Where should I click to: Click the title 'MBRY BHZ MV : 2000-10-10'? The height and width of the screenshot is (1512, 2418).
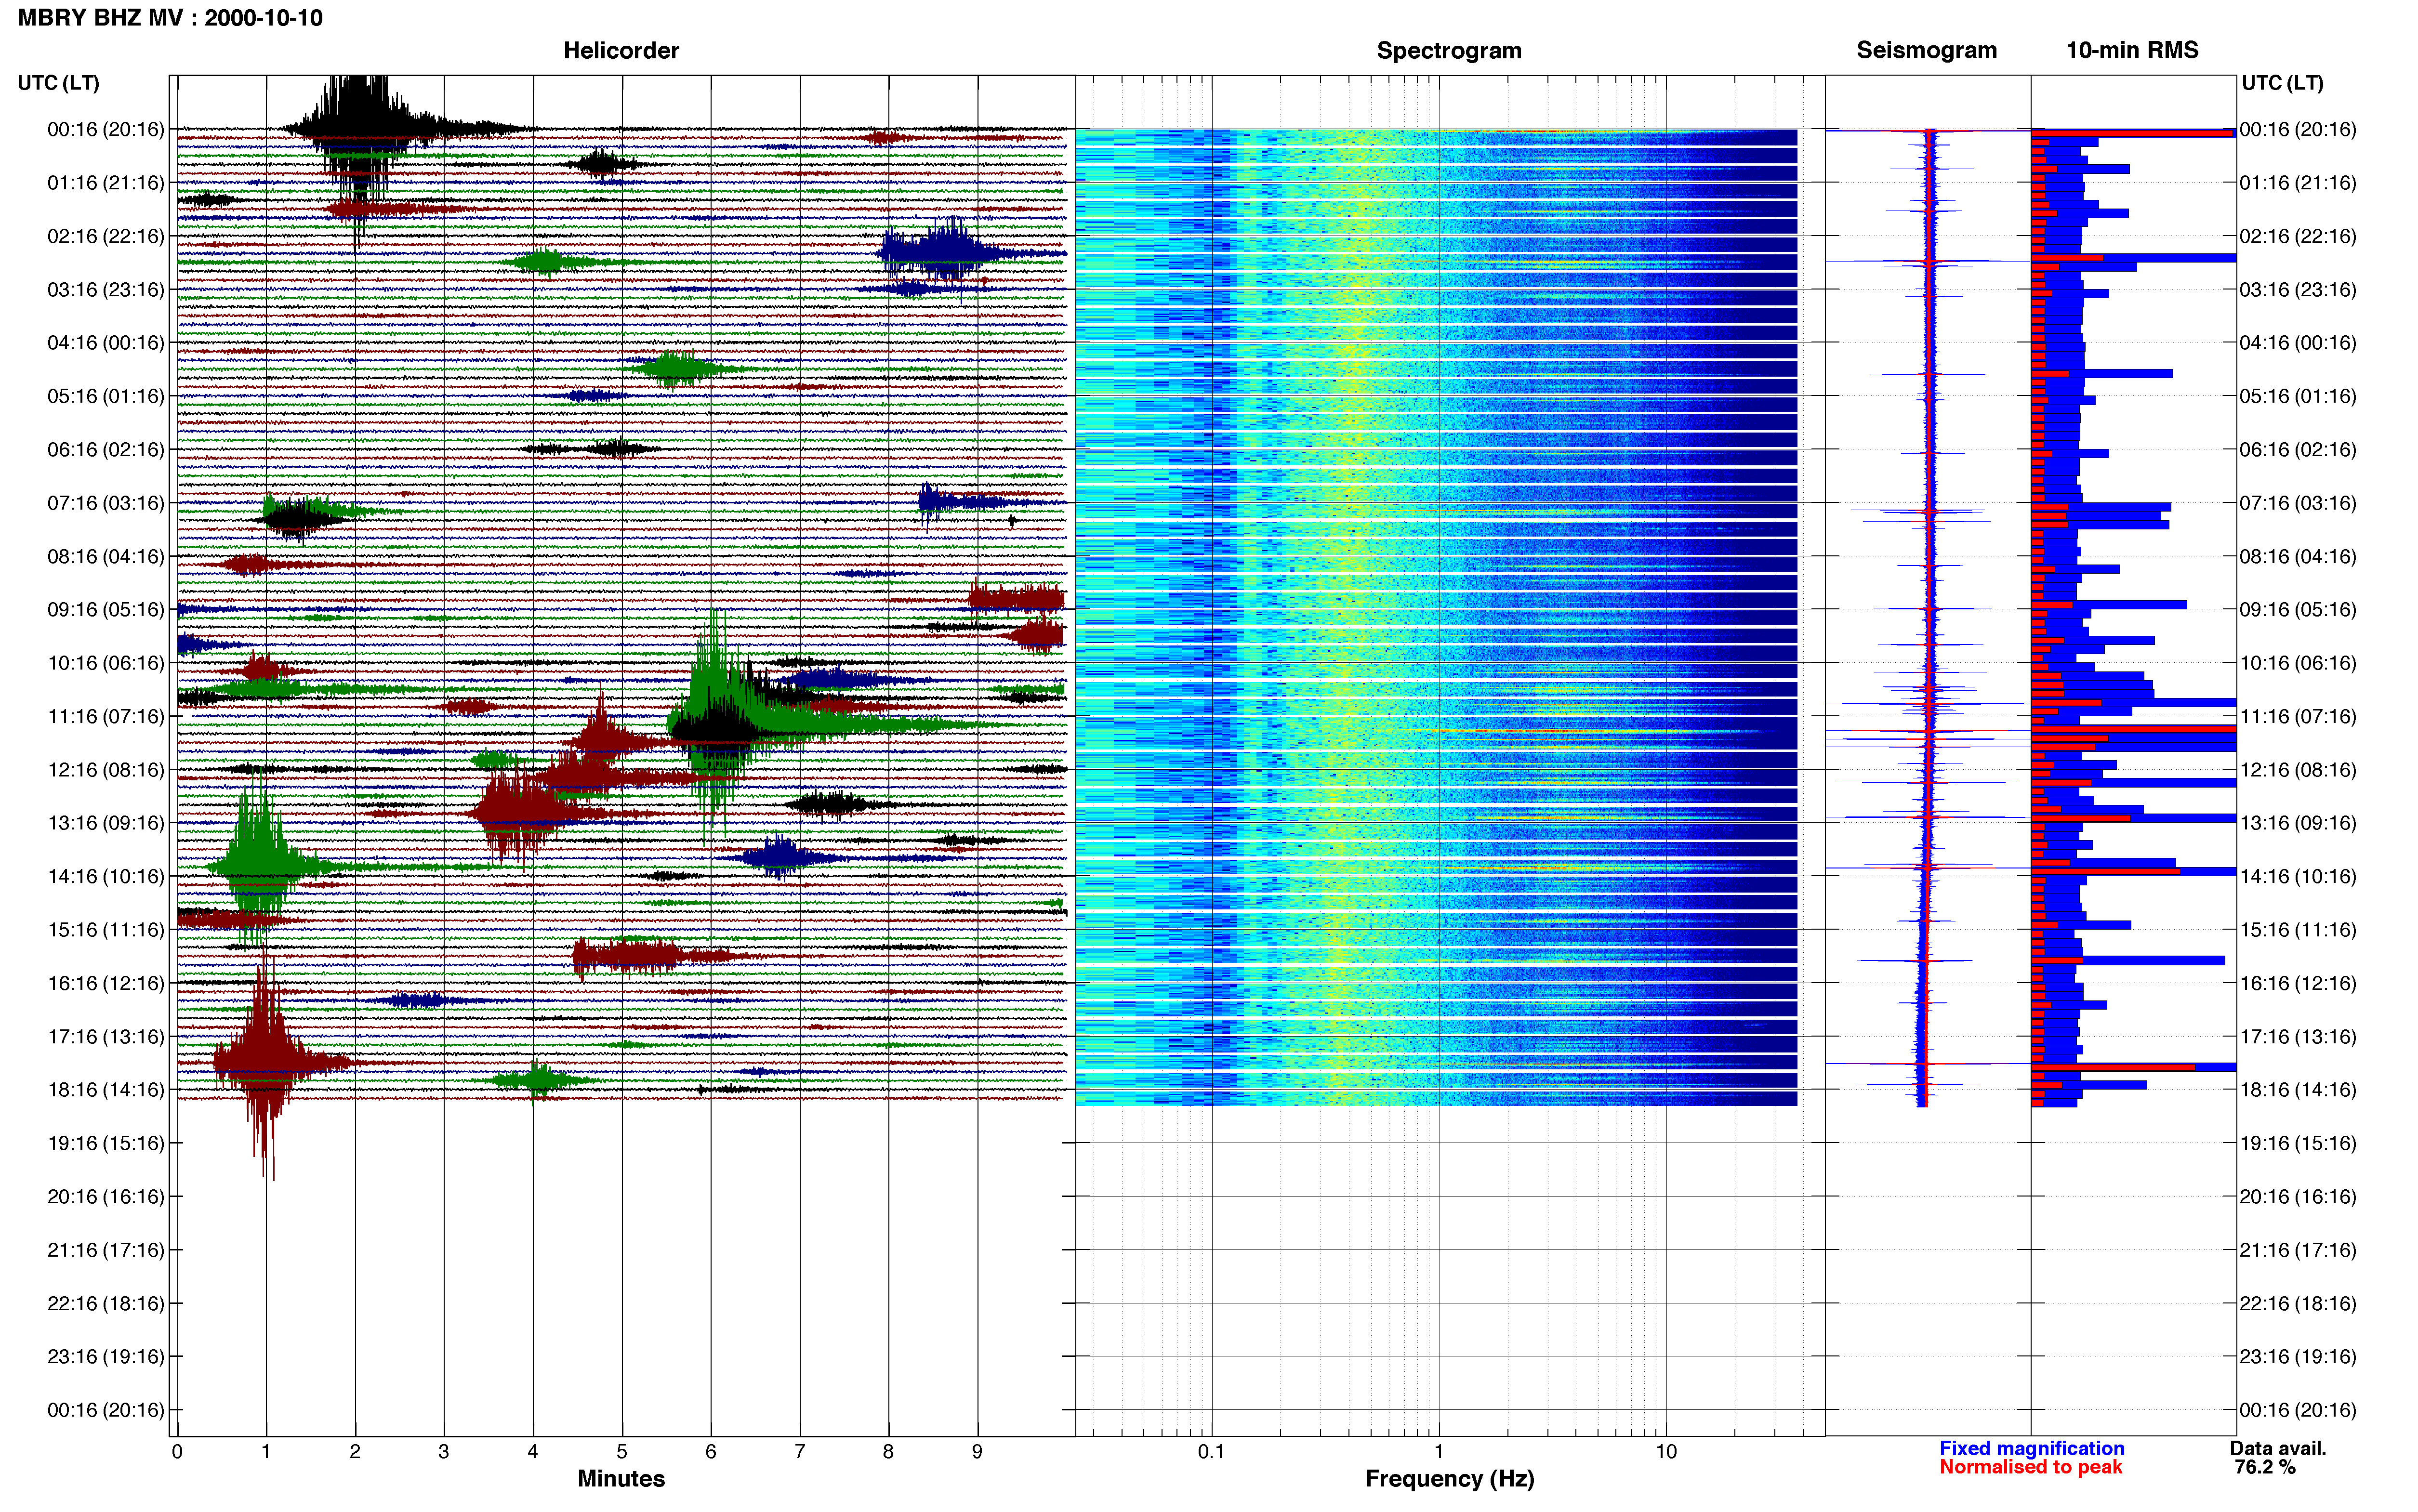pyautogui.click(x=170, y=18)
